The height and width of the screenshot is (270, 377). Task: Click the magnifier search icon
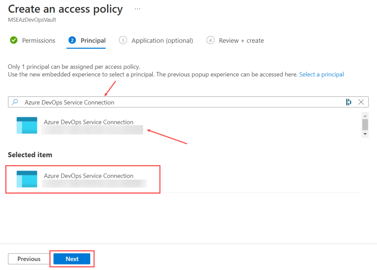(15, 102)
